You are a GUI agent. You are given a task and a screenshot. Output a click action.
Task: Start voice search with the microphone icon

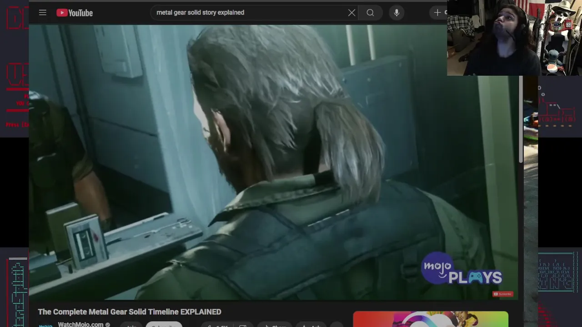coord(396,13)
